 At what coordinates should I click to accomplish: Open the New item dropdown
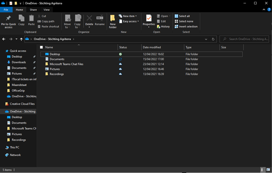point(128,16)
